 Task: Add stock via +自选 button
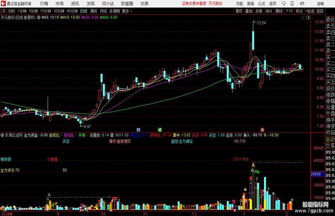[x=309, y=11]
